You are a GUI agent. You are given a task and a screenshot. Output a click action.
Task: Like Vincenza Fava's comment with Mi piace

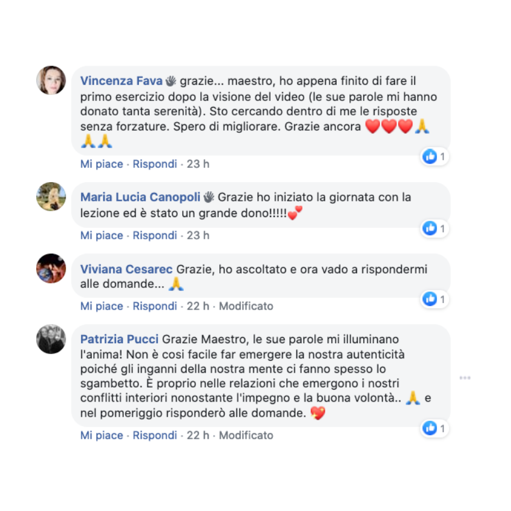click(102, 164)
